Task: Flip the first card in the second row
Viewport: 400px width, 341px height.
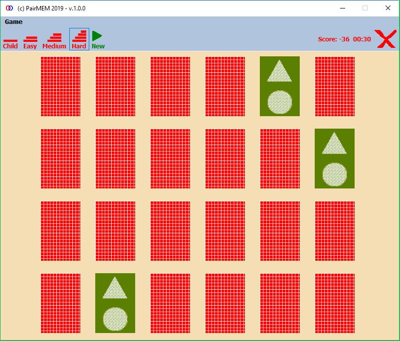Action: click(60, 159)
